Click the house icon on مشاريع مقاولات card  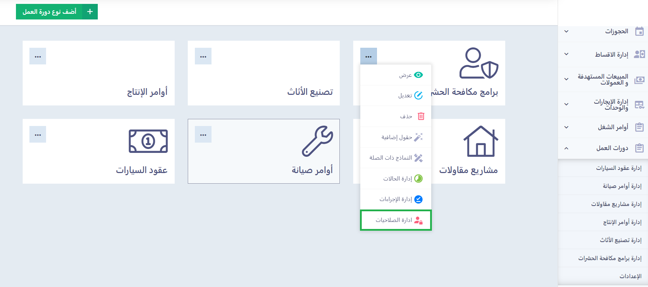click(x=481, y=141)
